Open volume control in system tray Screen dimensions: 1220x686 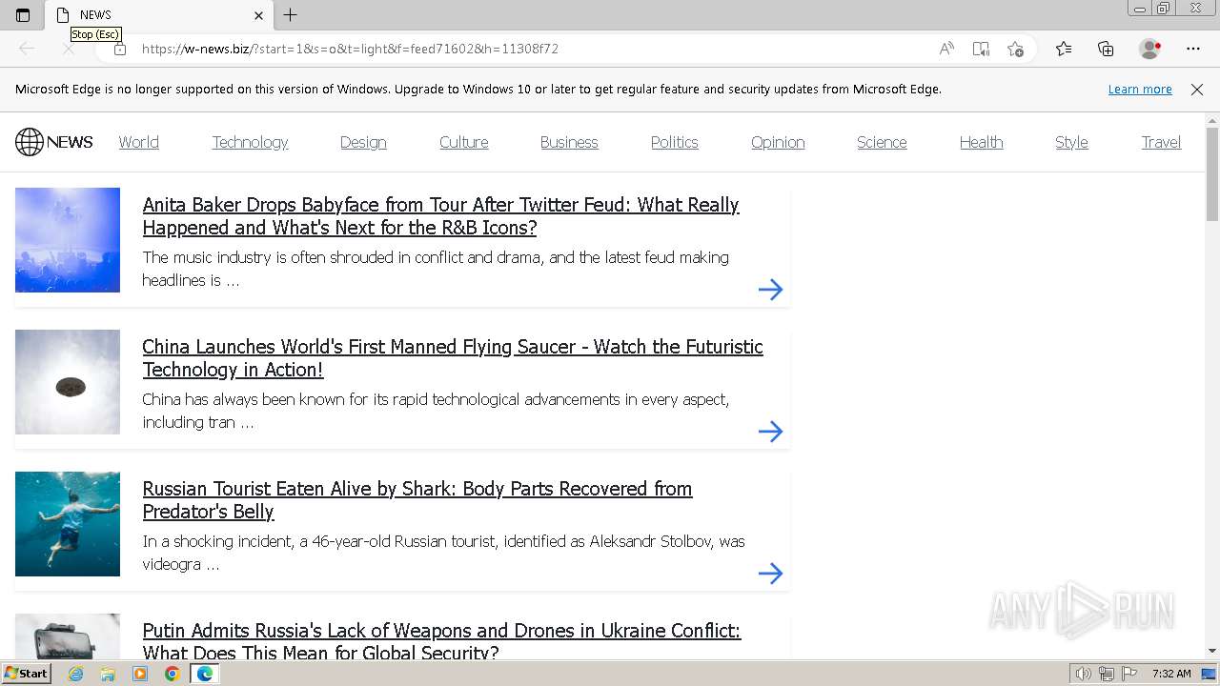pos(1083,674)
